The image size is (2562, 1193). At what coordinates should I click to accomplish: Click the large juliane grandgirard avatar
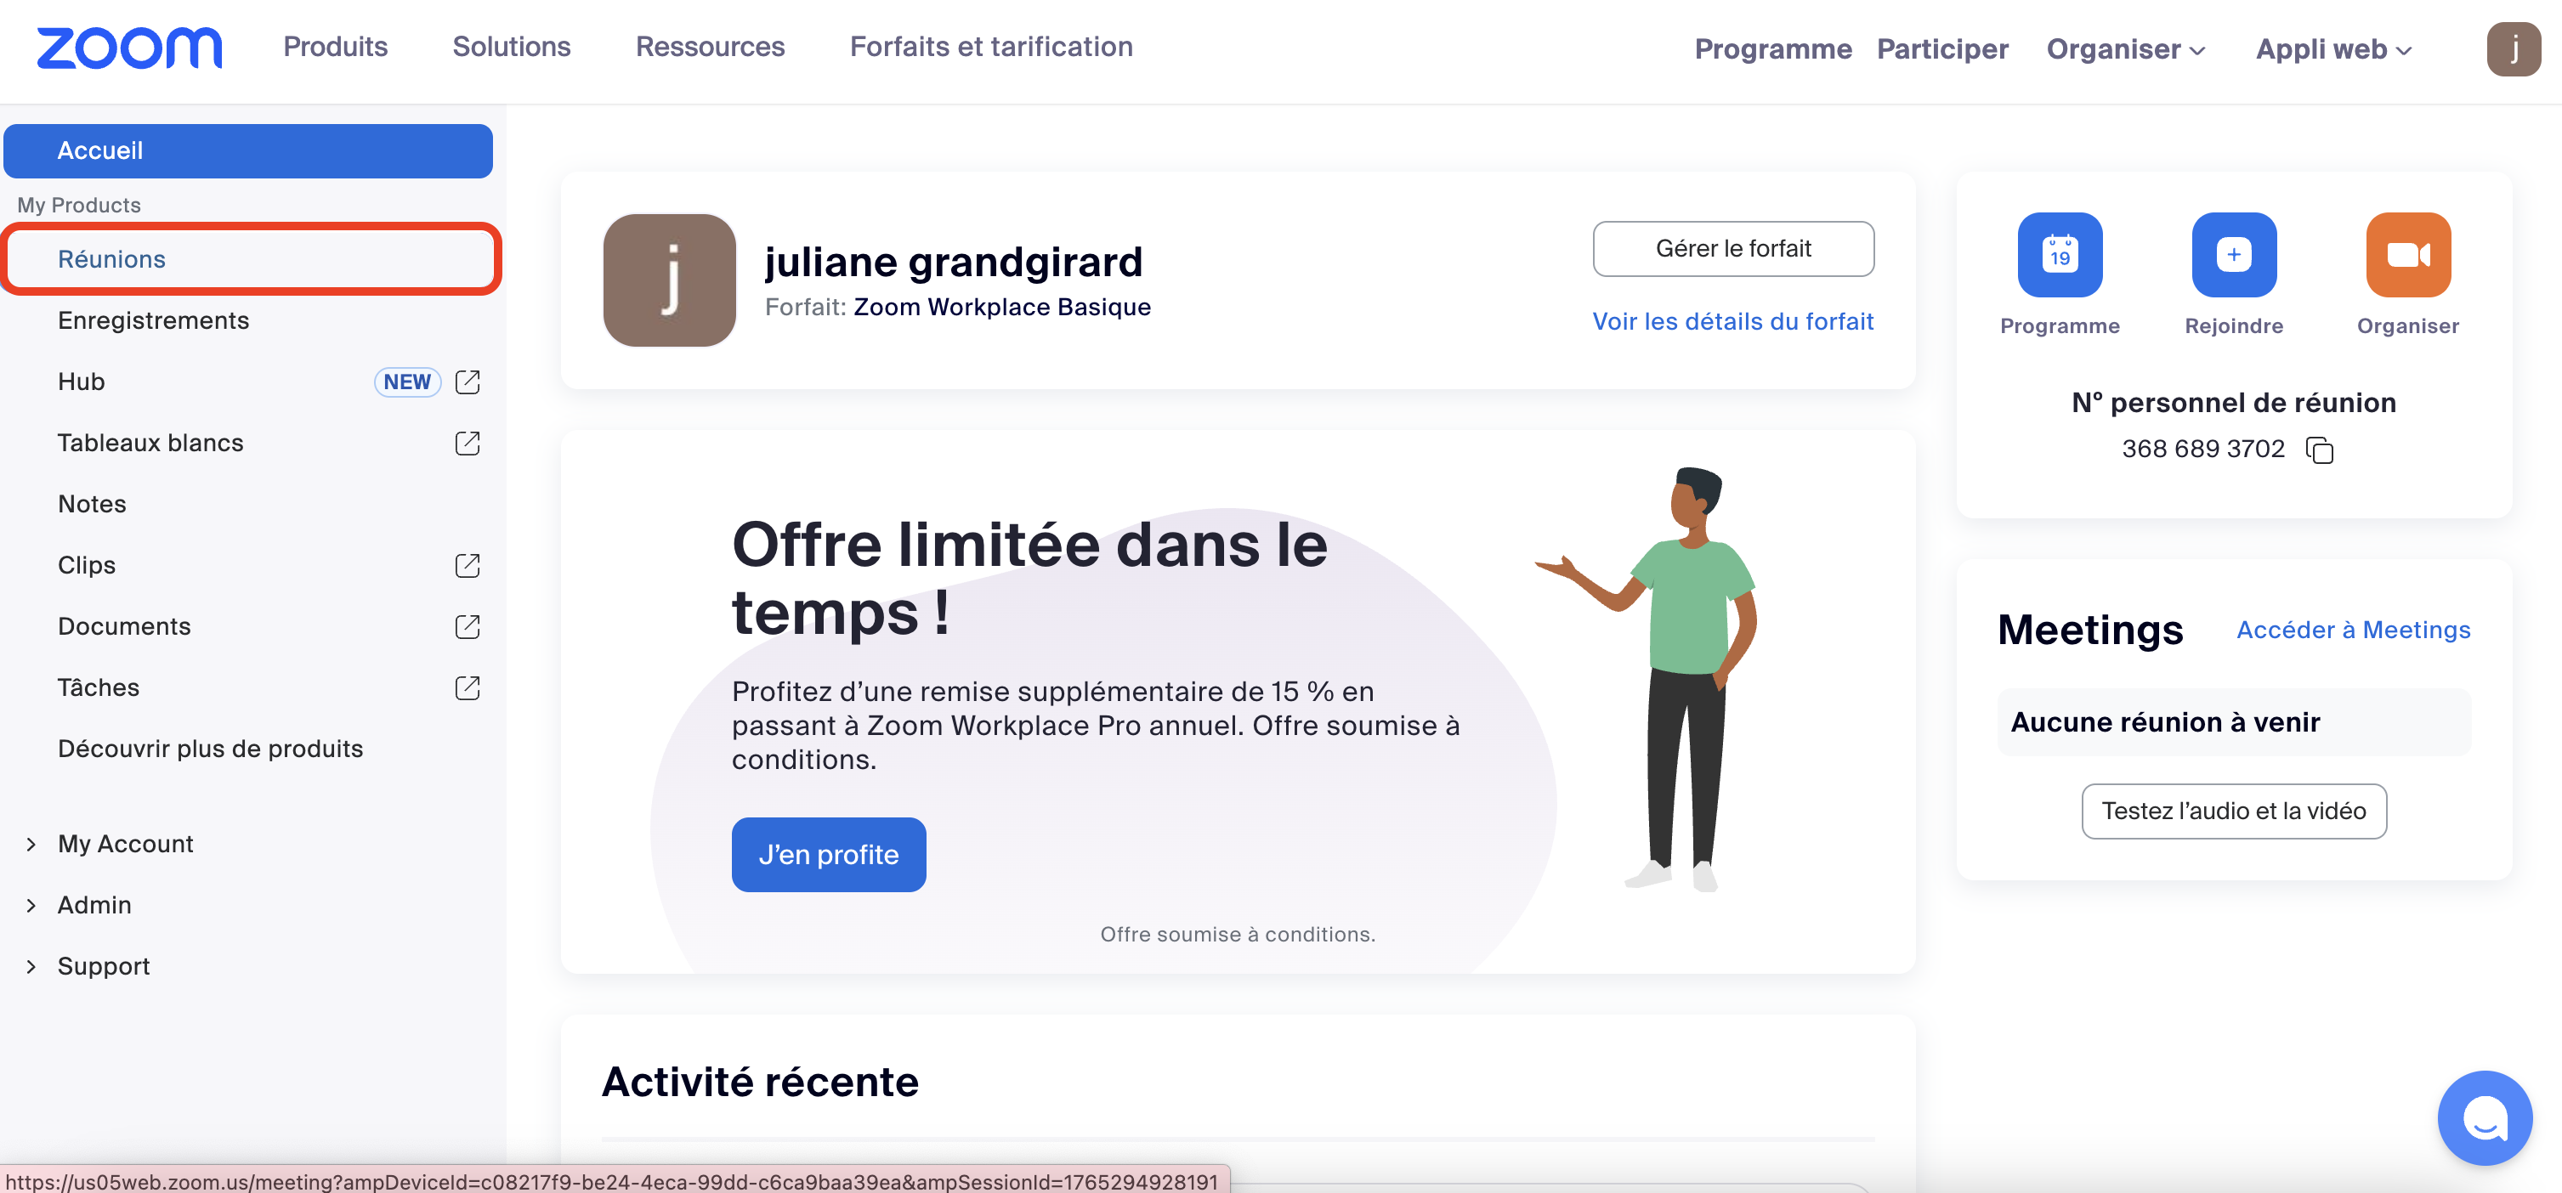[669, 280]
